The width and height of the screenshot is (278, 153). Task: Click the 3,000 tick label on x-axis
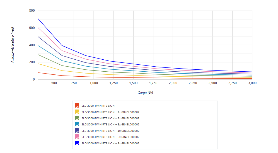[x=252, y=83]
